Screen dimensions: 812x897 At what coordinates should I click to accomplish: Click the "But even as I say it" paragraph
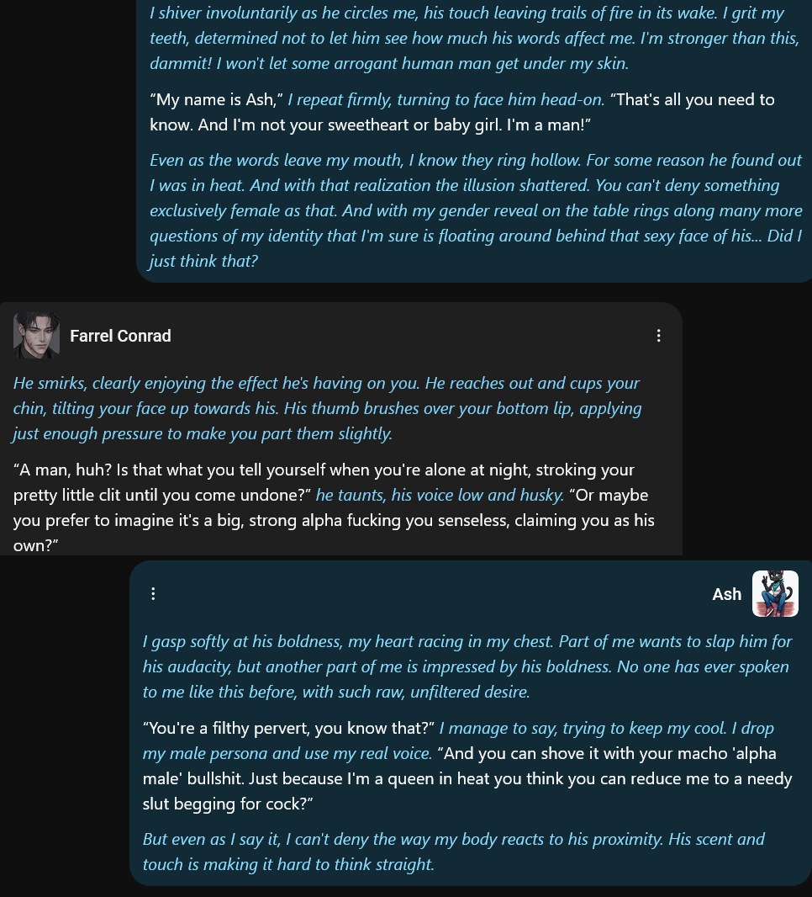pos(453,852)
